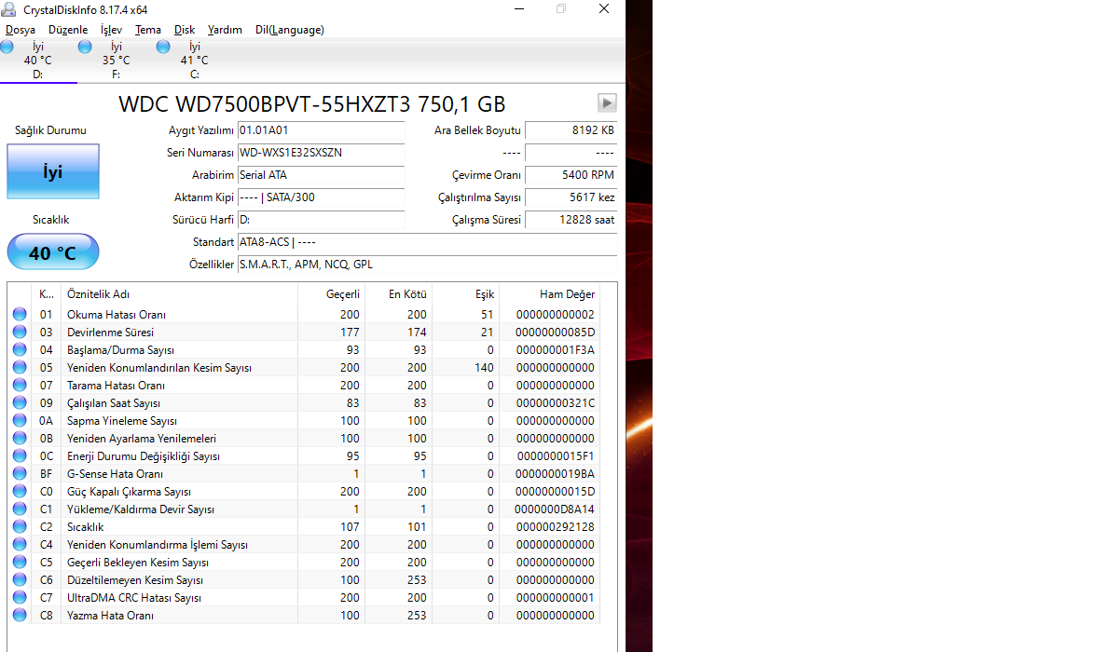This screenshot has height=652, width=1114.
Task: Open the Dil(Language) menu
Action: [290, 30]
